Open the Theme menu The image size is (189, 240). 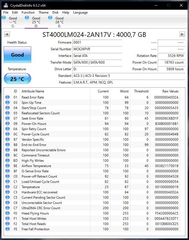44,12
